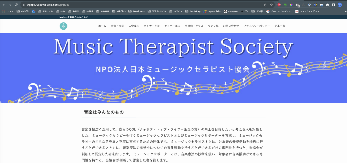
Task: Bookmark this page with the star icon
Action: [271, 5]
